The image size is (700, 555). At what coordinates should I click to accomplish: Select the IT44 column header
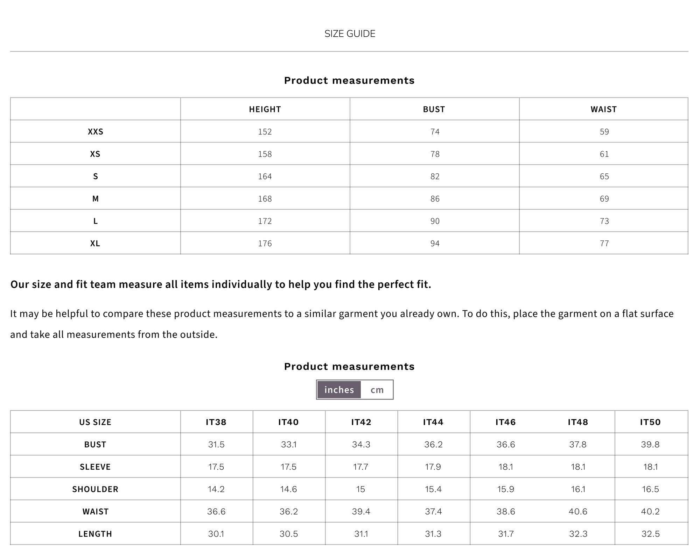click(433, 422)
